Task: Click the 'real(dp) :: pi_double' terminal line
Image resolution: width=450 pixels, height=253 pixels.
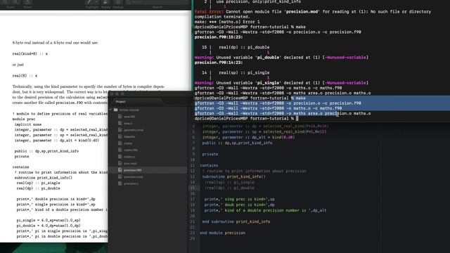Action: (x=244, y=47)
